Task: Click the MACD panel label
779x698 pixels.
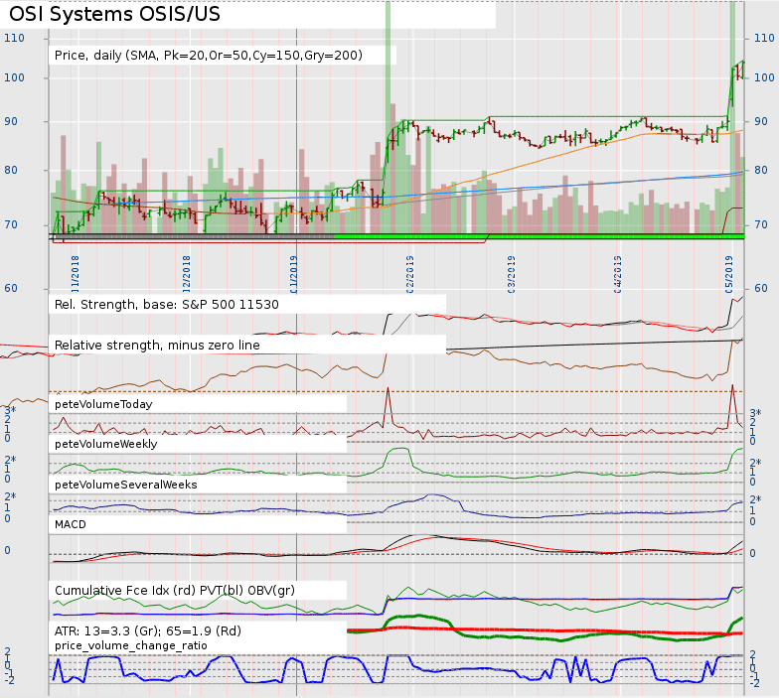Action: pos(70,524)
